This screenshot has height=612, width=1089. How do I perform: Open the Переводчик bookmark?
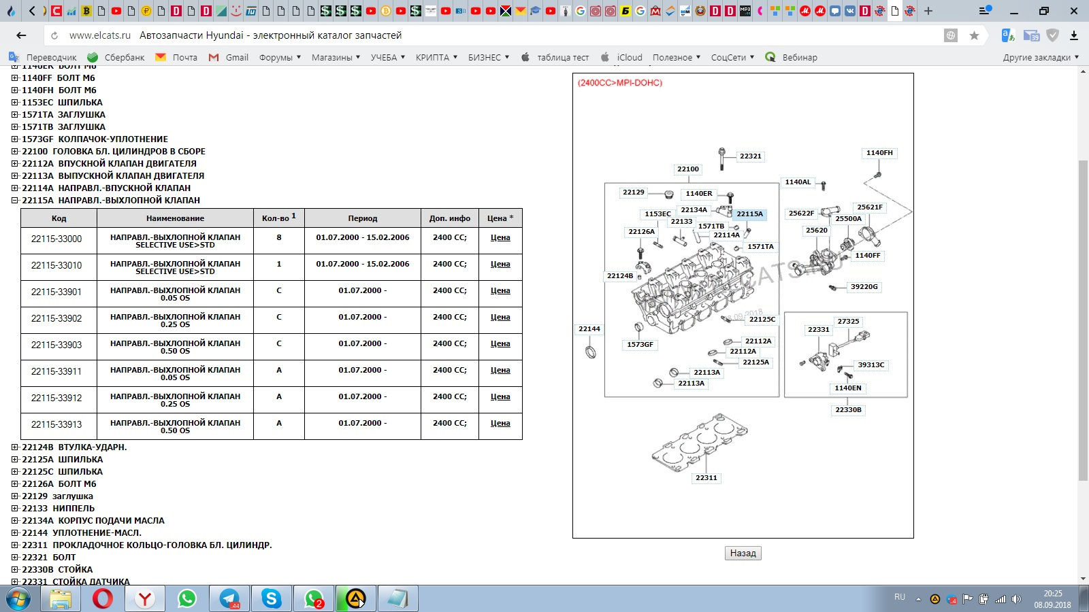pos(43,57)
